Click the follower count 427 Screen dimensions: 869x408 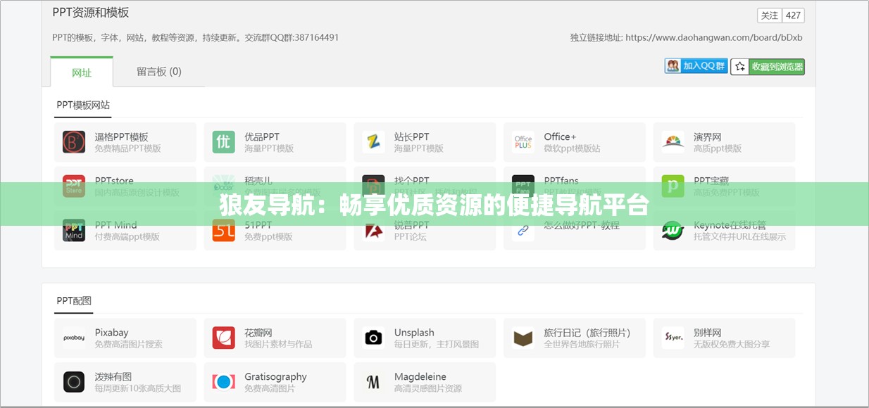coord(793,15)
